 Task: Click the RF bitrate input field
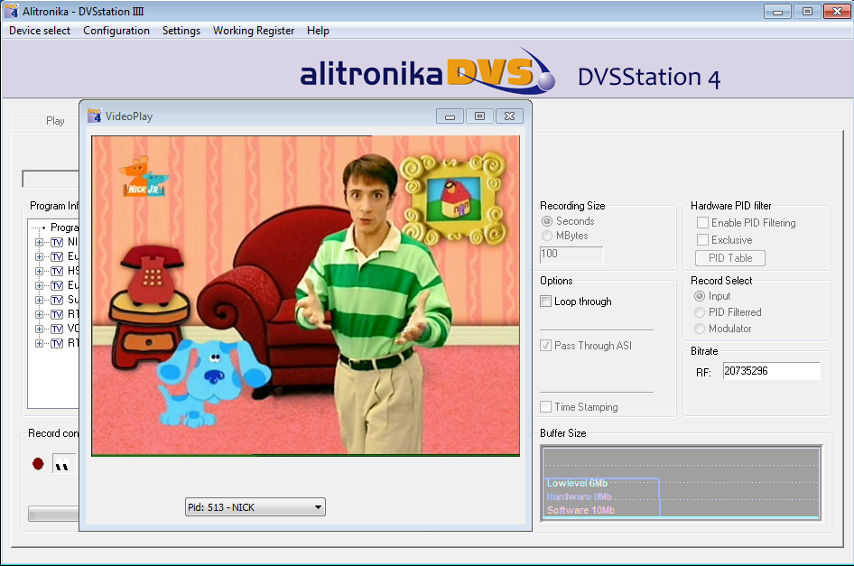(771, 371)
